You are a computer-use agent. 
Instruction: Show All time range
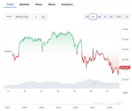pyautogui.click(x=111, y=17)
